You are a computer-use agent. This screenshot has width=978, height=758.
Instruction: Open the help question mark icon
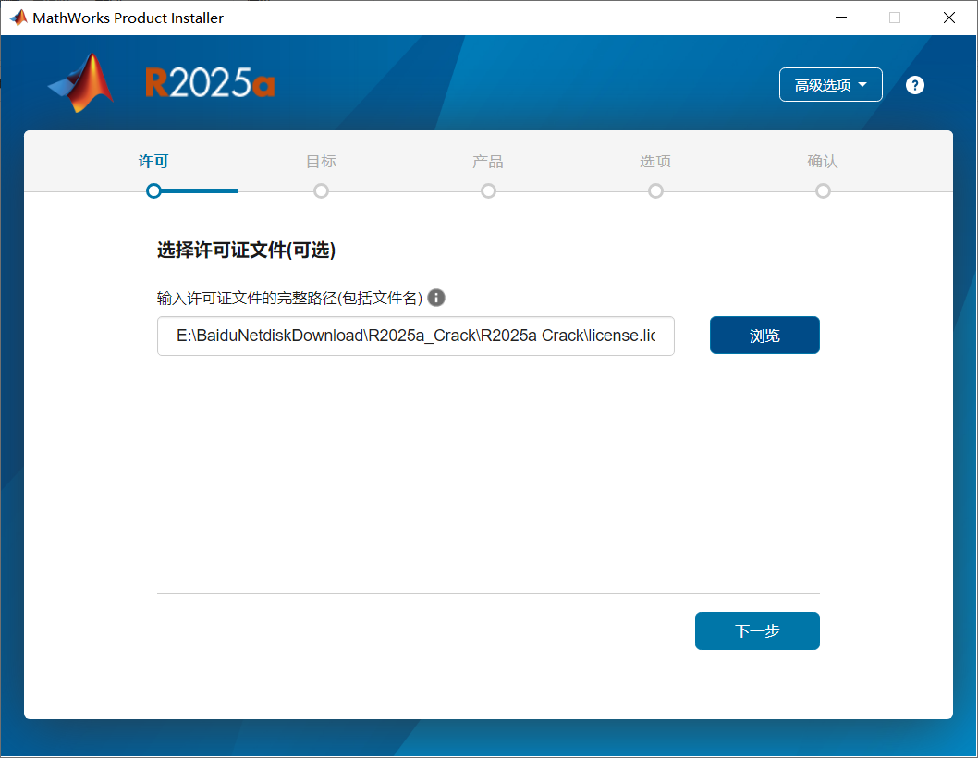[x=914, y=85]
